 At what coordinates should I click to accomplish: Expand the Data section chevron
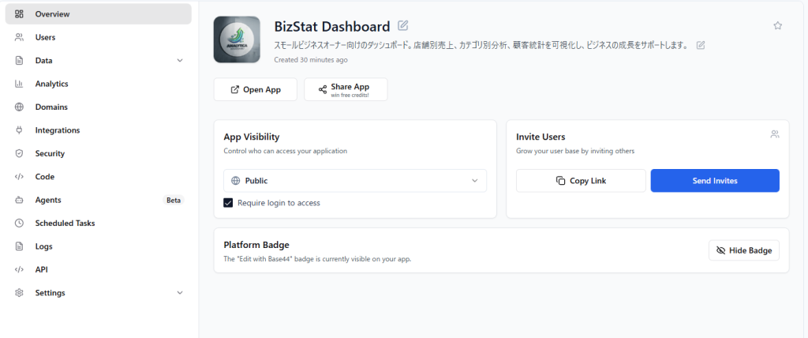(179, 61)
